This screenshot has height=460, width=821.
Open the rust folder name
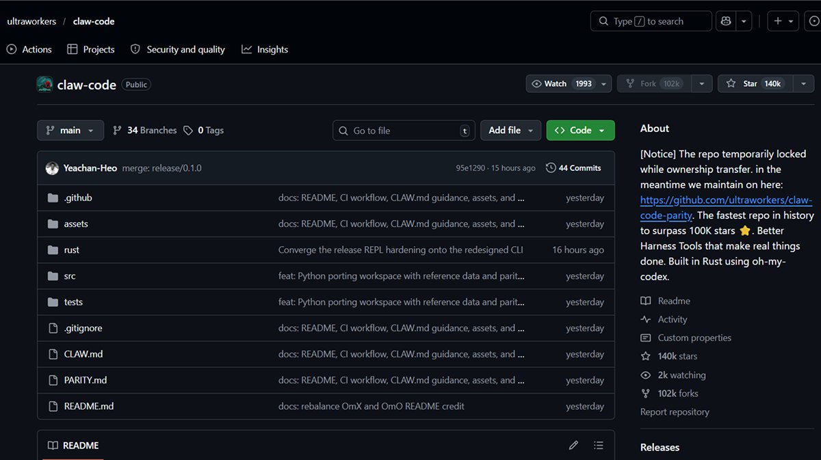(x=72, y=250)
